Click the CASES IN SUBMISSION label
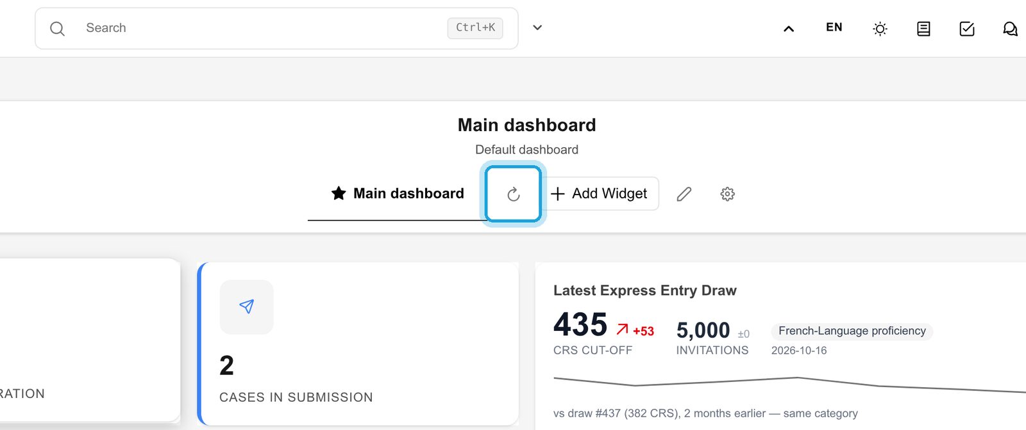The height and width of the screenshot is (430, 1026). coord(296,397)
